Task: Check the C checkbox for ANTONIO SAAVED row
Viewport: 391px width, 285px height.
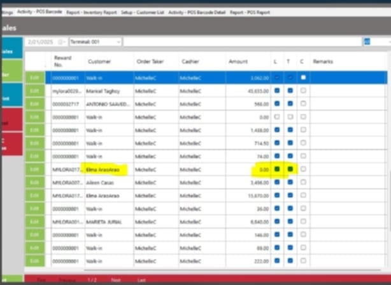Action: click(303, 104)
